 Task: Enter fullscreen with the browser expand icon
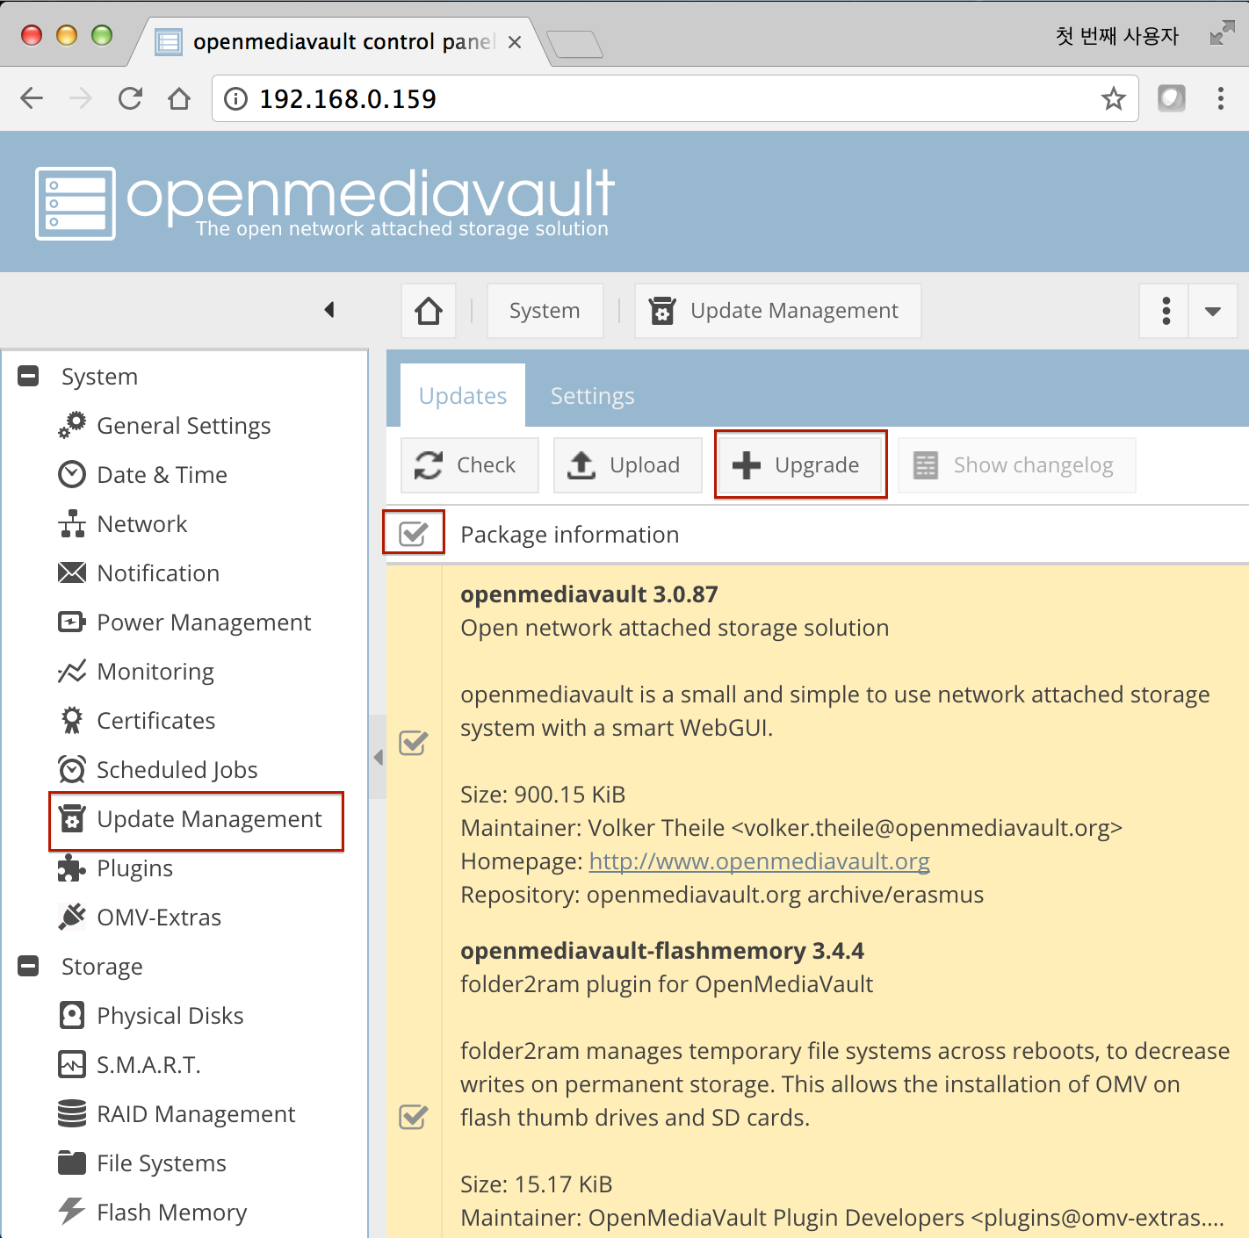click(1222, 33)
